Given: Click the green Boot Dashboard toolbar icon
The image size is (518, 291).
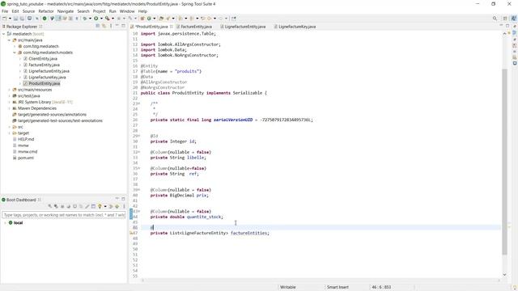Looking at the screenshot, I should click(45, 19).
